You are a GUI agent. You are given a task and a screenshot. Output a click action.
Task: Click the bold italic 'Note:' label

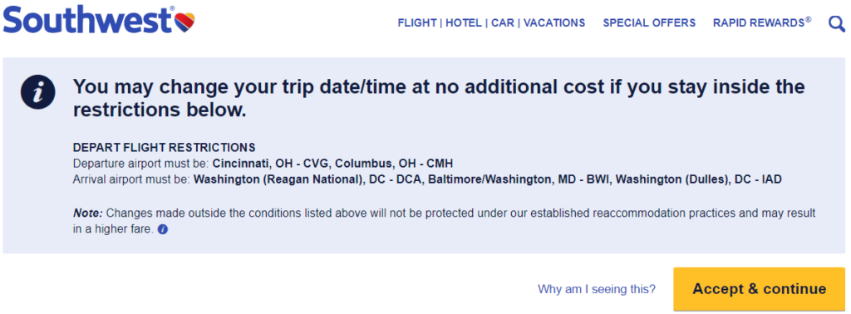tap(87, 213)
